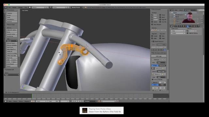Open timeline Playback menu
The height and width of the screenshot is (117, 209).
(x=27, y=101)
